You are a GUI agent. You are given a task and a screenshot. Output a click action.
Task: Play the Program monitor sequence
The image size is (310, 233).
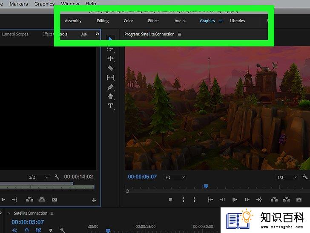(235, 200)
